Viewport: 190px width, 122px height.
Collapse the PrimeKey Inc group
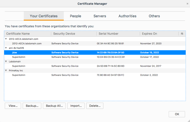pyautogui.click(x=6, y=70)
